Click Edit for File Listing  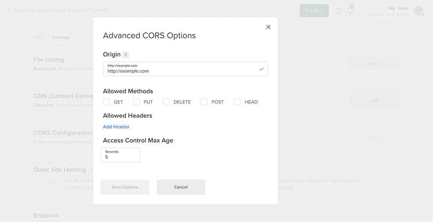pyautogui.click(x=374, y=64)
